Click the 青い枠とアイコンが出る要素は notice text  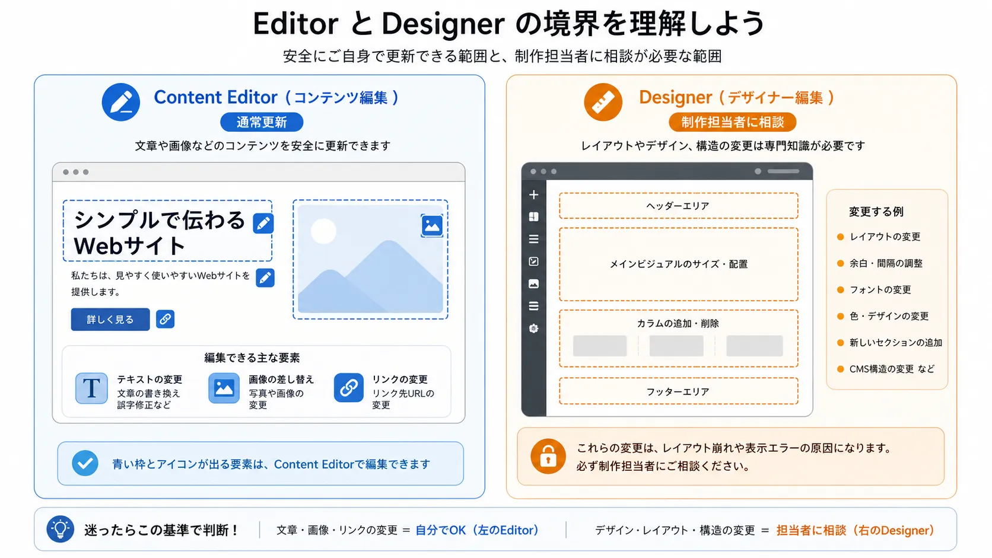pos(271,464)
